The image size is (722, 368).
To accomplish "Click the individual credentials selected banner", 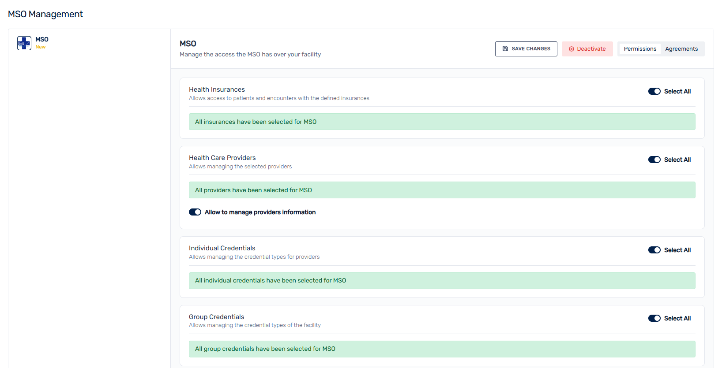I will [x=442, y=281].
